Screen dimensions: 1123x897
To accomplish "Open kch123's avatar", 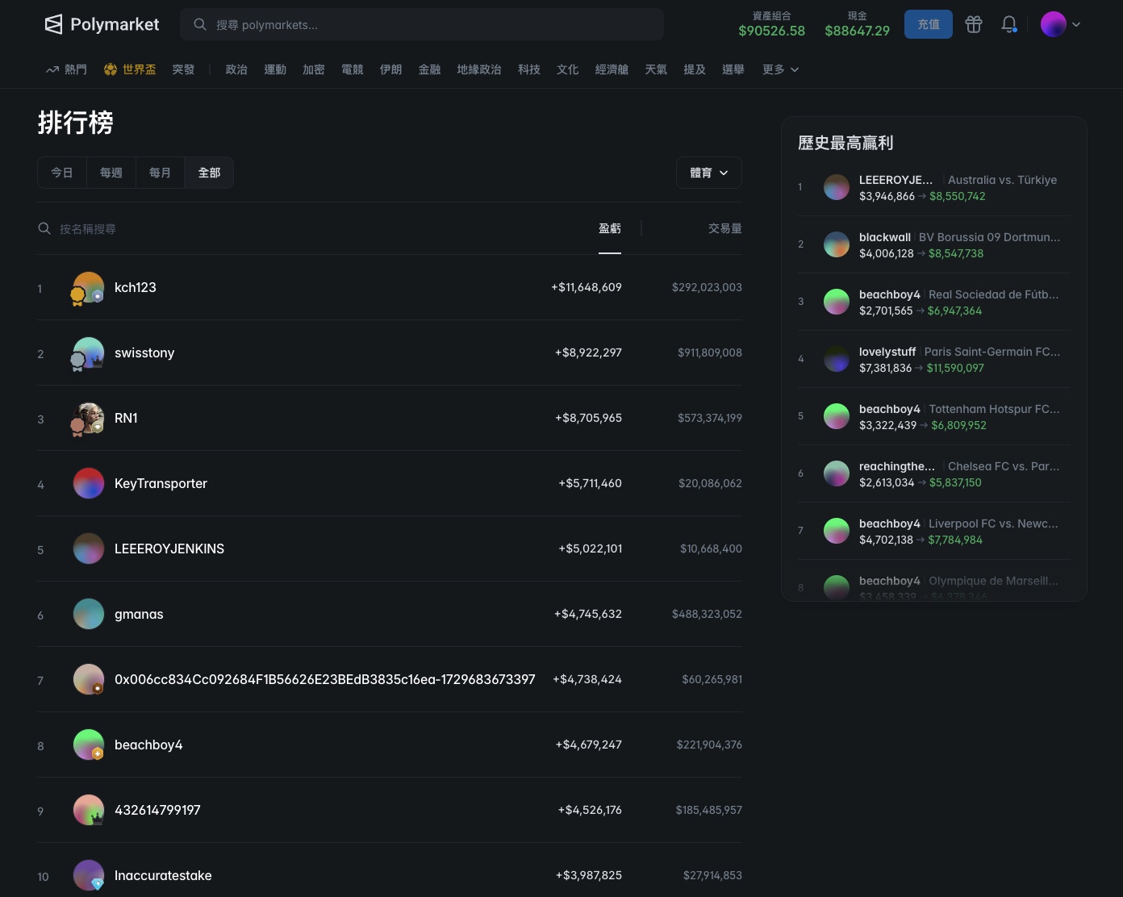I will coord(89,287).
